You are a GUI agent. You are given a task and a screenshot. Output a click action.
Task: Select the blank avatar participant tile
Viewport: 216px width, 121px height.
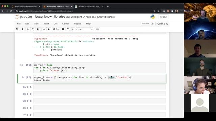(x=200, y=103)
